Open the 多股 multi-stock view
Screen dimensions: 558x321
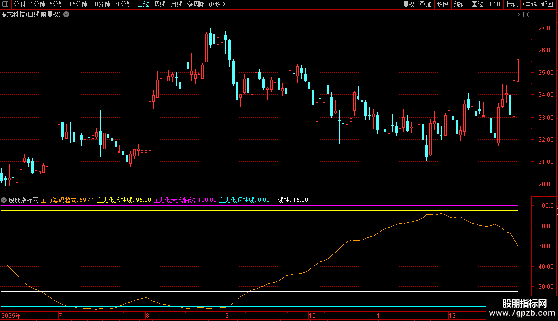pyautogui.click(x=442, y=4)
